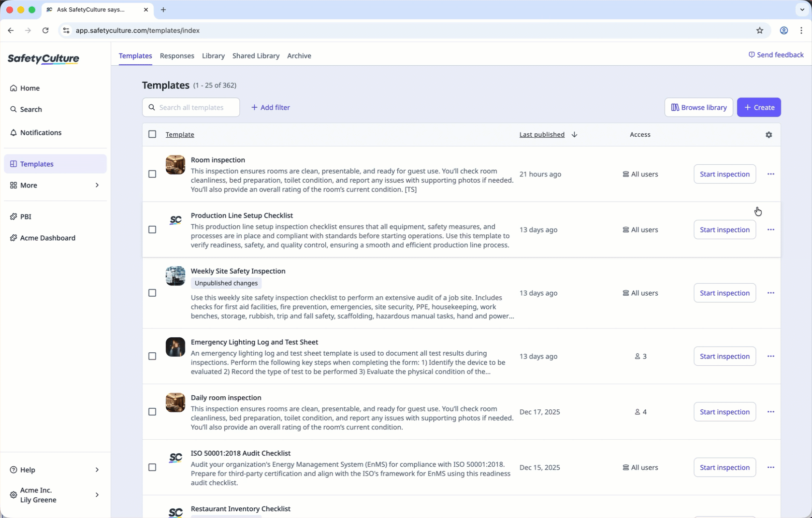
Task: Click the ISO 50001:2018 Audit Checklist SC icon
Action: (175, 458)
